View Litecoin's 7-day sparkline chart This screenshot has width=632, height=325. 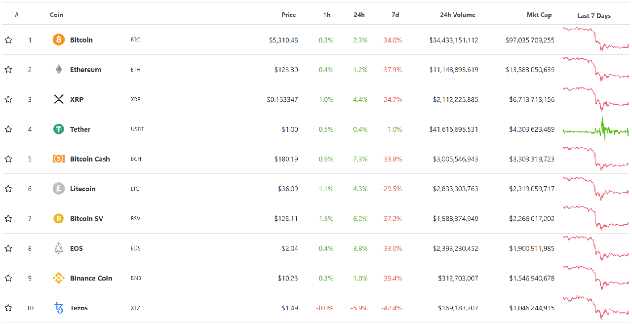pos(595,189)
